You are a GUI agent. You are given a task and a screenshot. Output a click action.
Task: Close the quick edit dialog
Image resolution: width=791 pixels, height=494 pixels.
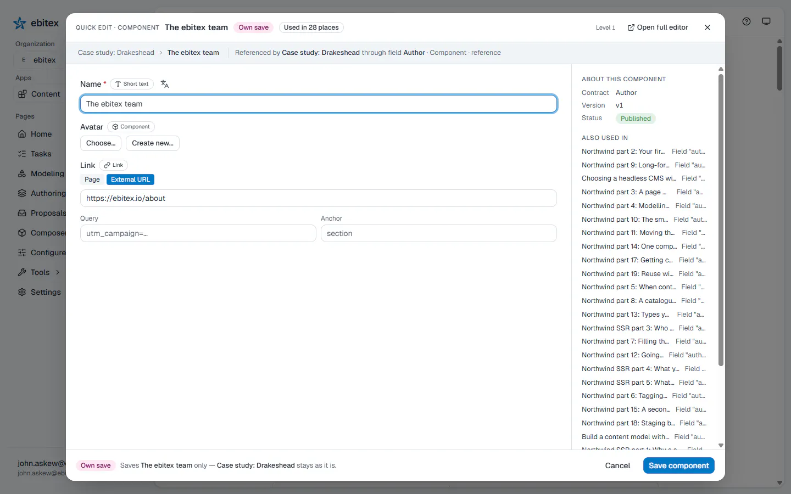pyautogui.click(x=708, y=27)
